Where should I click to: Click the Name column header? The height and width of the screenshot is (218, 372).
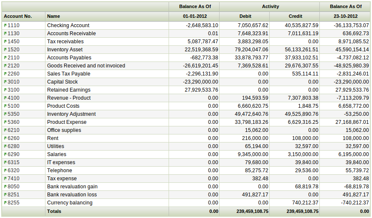click(x=54, y=16)
